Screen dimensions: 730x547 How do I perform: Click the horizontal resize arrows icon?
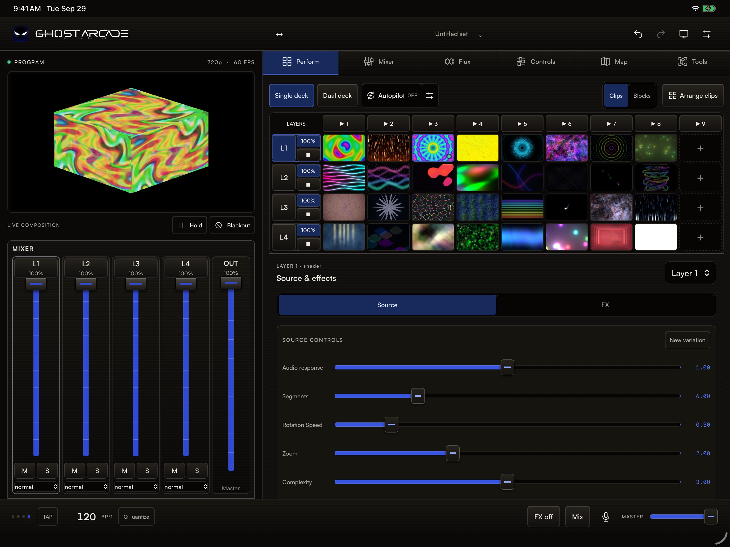pos(279,34)
